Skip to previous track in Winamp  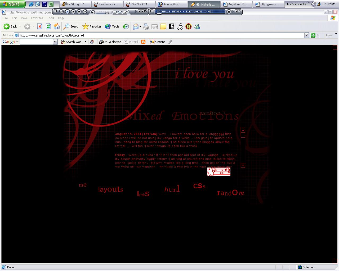61,12
